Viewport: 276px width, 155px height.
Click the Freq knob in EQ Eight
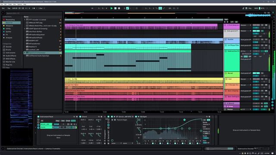point(138,122)
